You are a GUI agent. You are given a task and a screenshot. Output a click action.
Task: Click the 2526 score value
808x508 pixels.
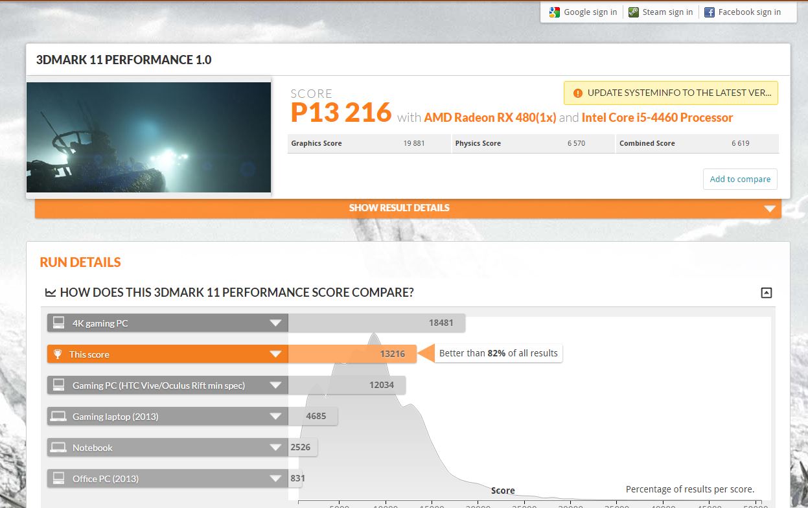(x=301, y=447)
